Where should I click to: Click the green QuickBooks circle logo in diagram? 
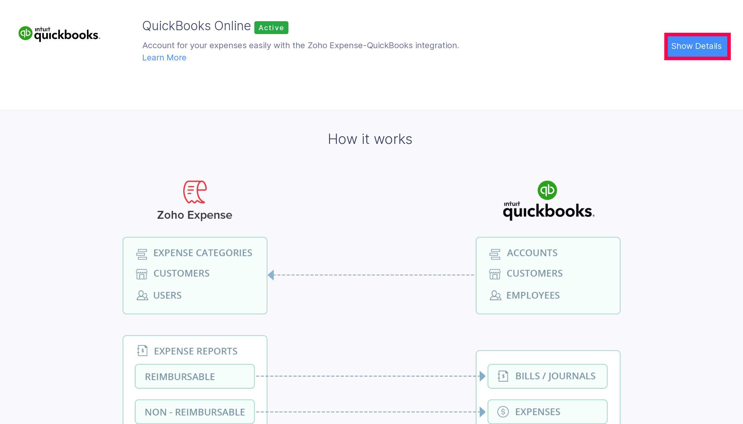tap(547, 190)
